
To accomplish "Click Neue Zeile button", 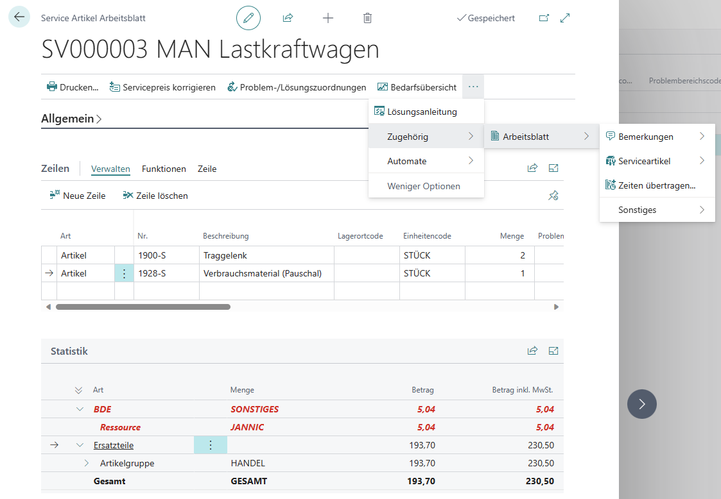I will tap(78, 195).
